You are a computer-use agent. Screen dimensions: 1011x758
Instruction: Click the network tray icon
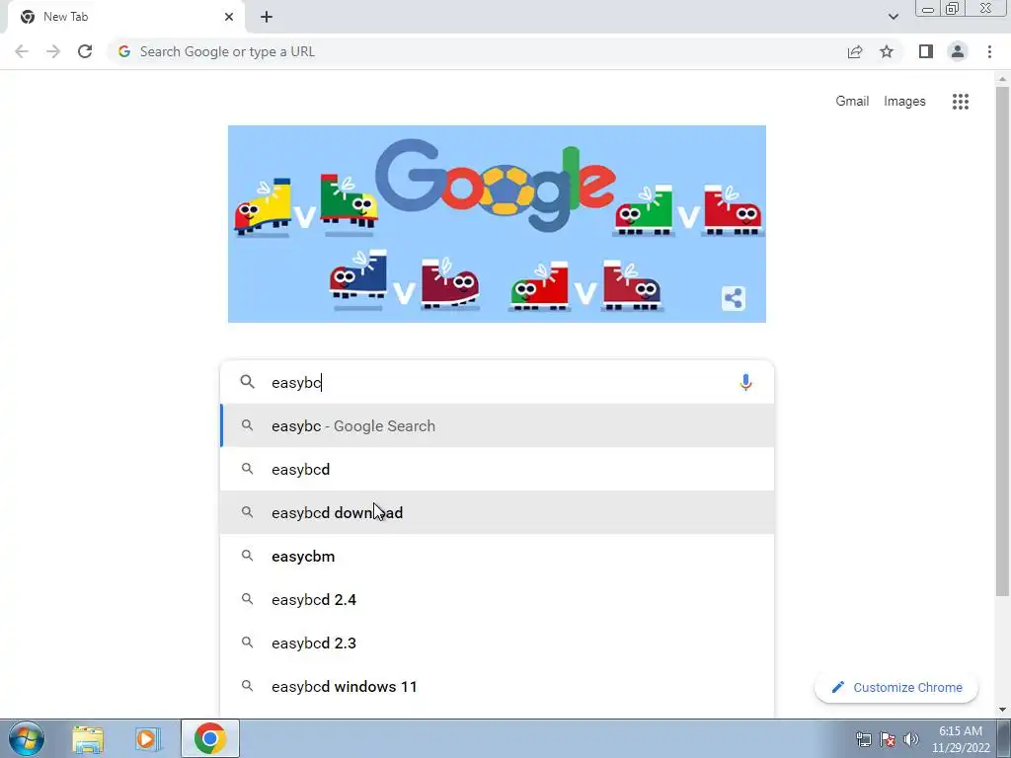point(863,739)
